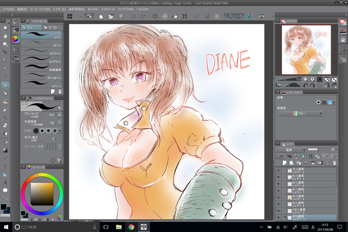Click the Scale/Rotate transform icon

[x=185, y=16]
